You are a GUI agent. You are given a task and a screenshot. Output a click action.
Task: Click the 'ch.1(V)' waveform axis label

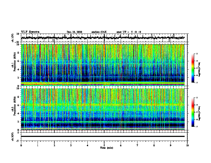13,38
